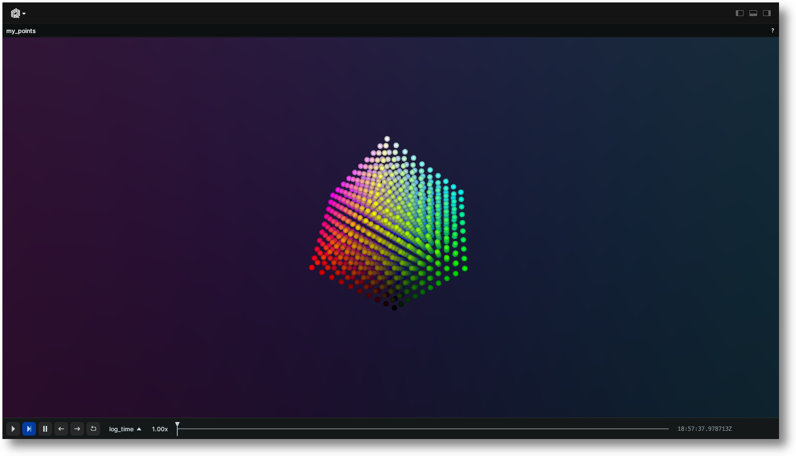Click the 18:57:37.978713Z timestamp
The image size is (796, 456).
pyautogui.click(x=704, y=429)
